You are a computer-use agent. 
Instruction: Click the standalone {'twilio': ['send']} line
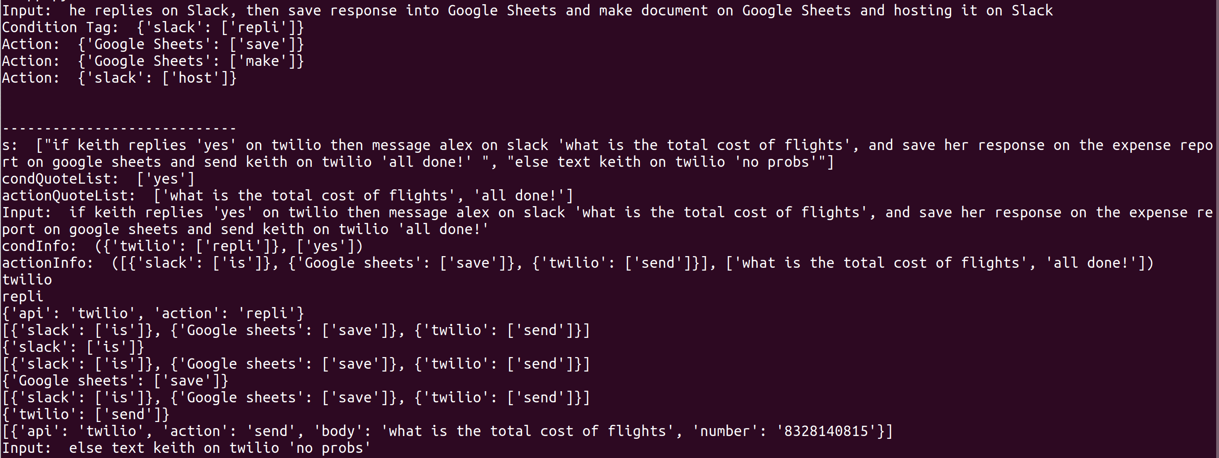[86, 414]
